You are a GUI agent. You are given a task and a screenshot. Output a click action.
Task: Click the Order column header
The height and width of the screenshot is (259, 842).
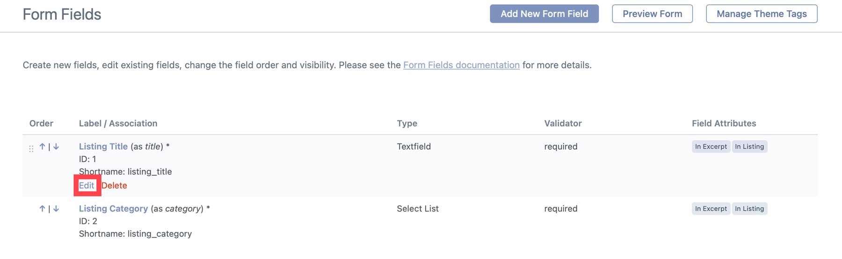pos(41,123)
